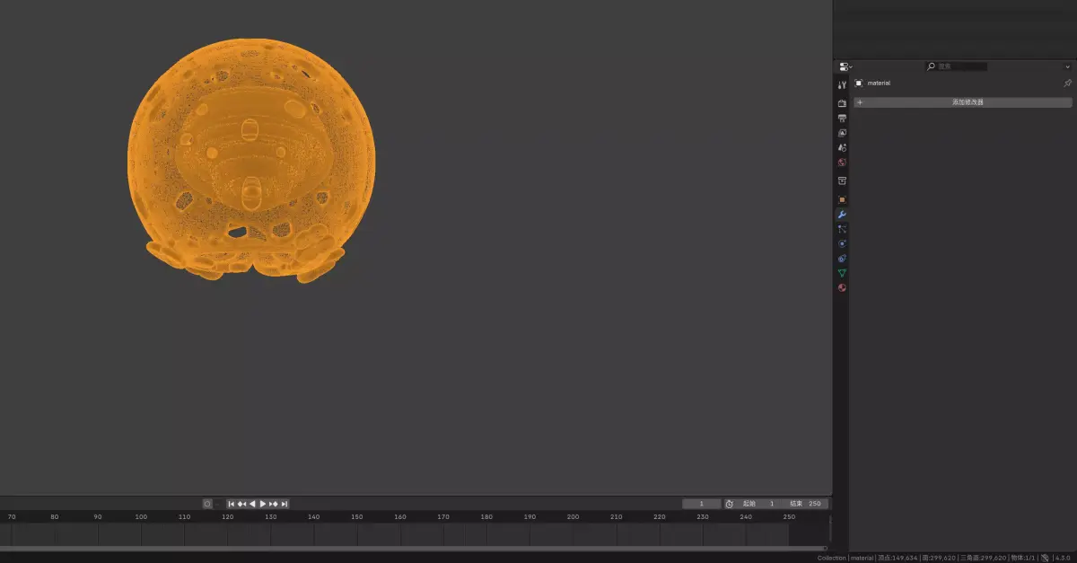This screenshot has width=1077, height=563.
Task: Click the object icon beside the material name
Action: [x=859, y=83]
